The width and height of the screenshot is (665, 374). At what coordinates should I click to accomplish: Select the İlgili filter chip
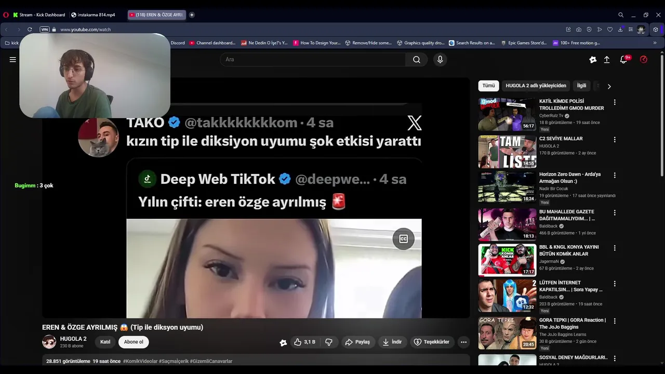click(x=581, y=86)
